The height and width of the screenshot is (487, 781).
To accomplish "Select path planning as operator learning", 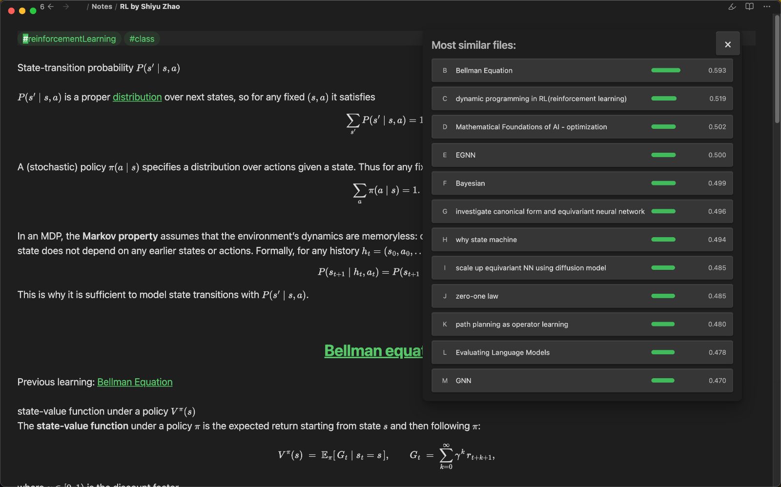I will 582,325.
